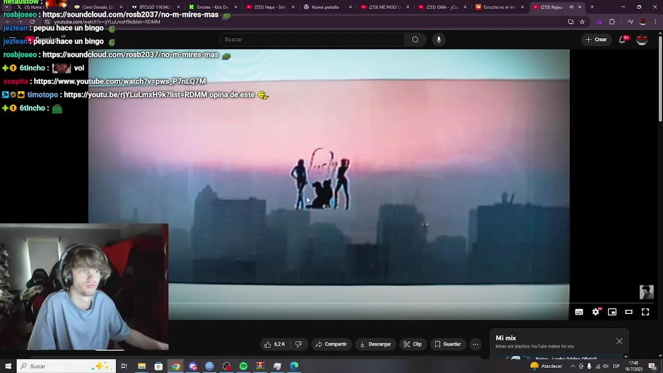663x373 pixels.
Task: Open address bar youtube.com URL
Action: pos(107,22)
